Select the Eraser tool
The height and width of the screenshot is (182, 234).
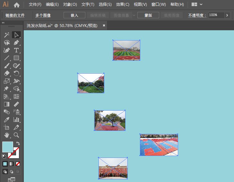pyautogui.click(x=6, y=73)
